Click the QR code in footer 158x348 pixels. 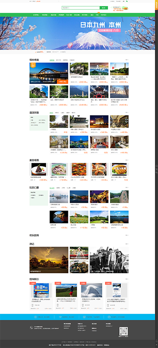click(124, 331)
